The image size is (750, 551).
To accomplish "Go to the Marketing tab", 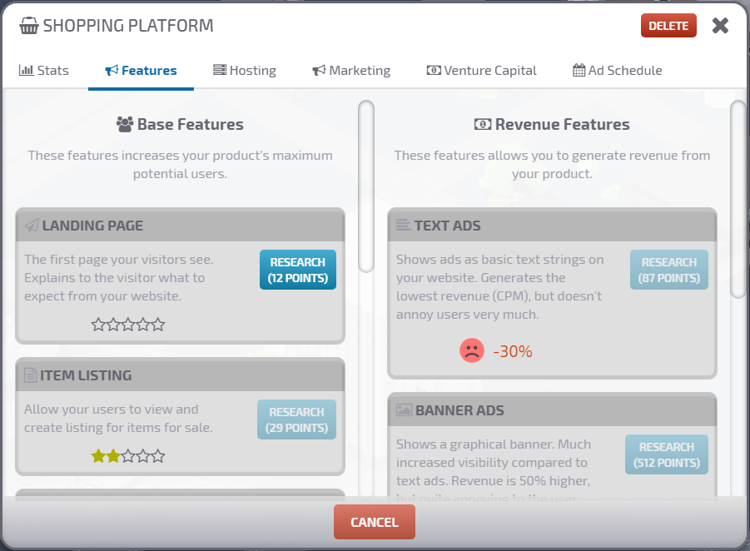I will point(350,71).
